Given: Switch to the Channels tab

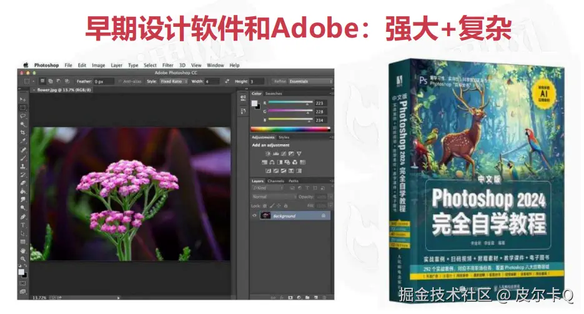Looking at the screenshot, I should [276, 181].
